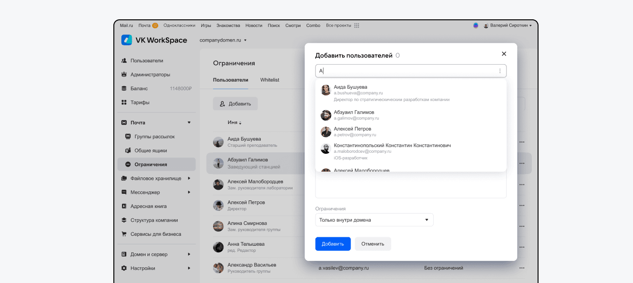
Task: Click the Отменить button
Action: click(373, 244)
